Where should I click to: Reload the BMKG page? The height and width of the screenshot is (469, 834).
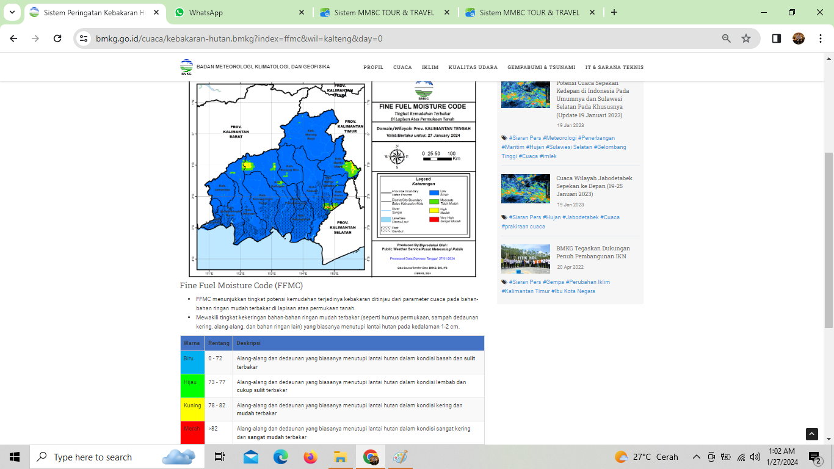point(57,38)
